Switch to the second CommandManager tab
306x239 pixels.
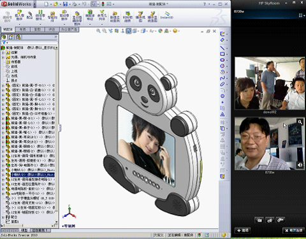tap(23, 29)
